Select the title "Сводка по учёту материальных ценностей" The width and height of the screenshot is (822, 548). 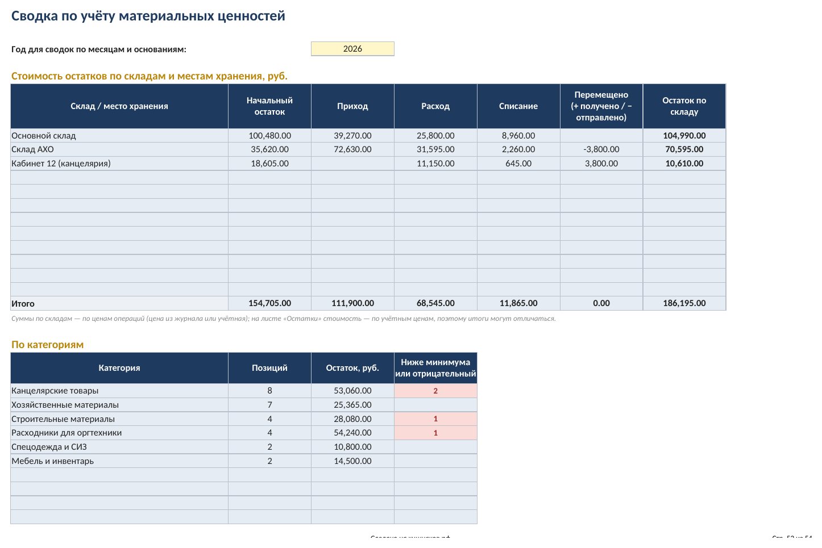[x=148, y=16]
